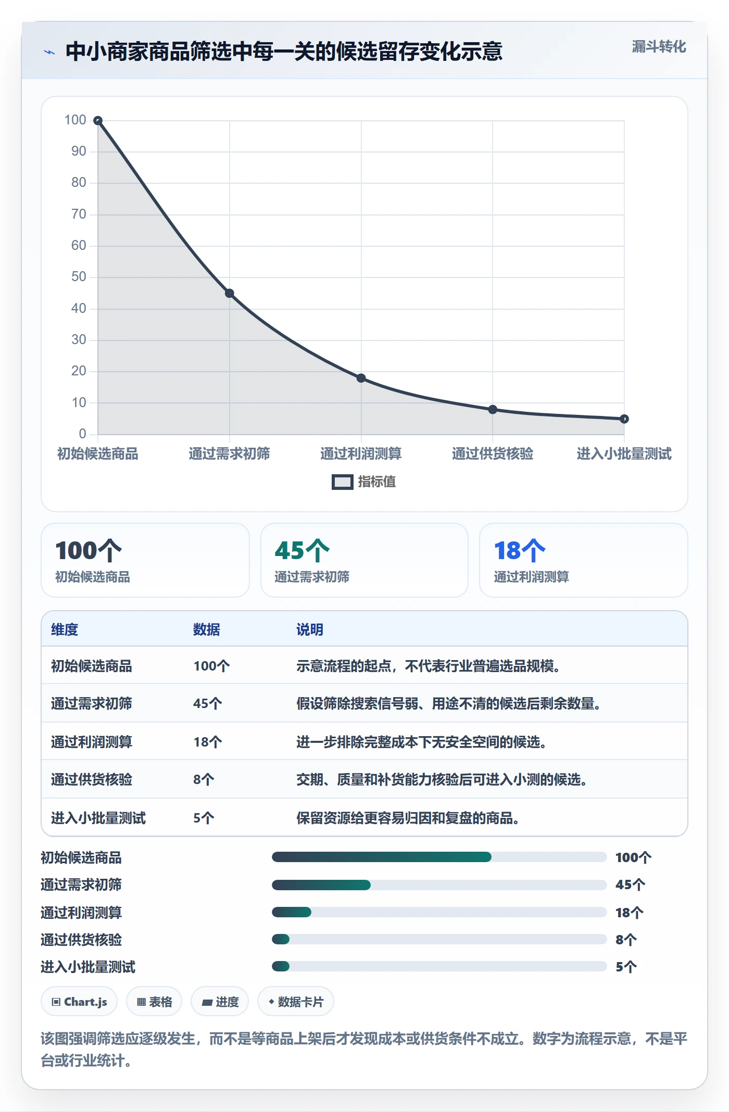The width and height of the screenshot is (729, 1112).
Task: Click the lightning icon beside the title
Action: coord(49,52)
